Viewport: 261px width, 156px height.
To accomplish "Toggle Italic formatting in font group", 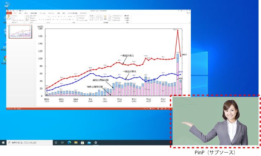I will pos(42,20).
